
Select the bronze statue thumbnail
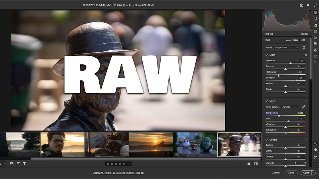(x=239, y=145)
